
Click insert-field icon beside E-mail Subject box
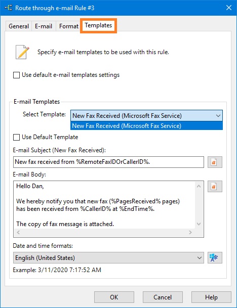coord(215,162)
